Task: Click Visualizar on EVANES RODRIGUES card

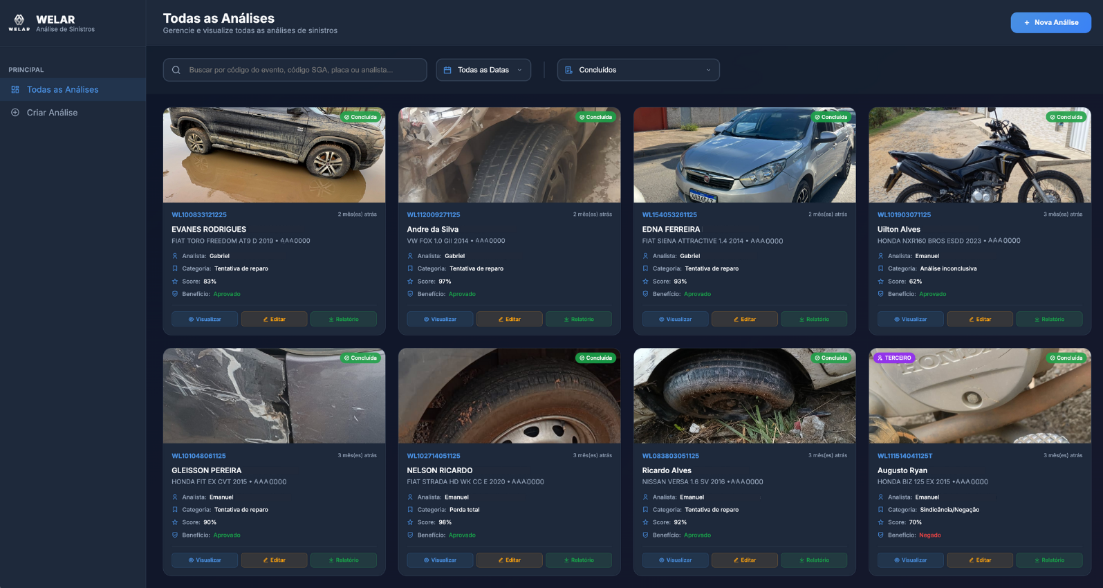Action: tap(205, 319)
